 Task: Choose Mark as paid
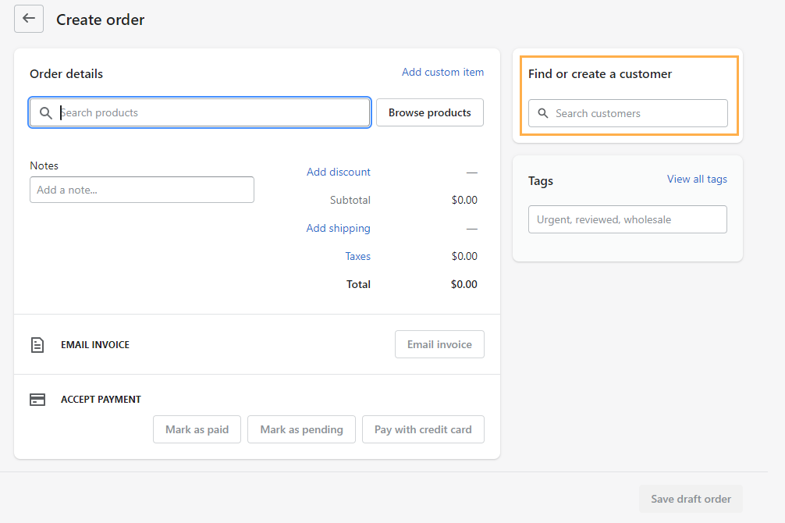tap(197, 429)
